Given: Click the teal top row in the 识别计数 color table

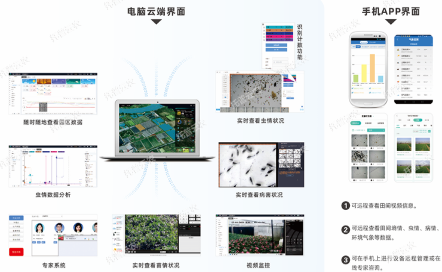Looking at the screenshot, I should coord(280,27).
